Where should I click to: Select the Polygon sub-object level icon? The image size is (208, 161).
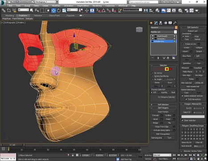[167, 69]
